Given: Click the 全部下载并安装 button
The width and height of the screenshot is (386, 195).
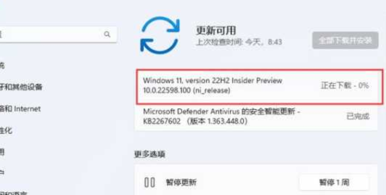Looking at the screenshot, I should tap(345, 40).
